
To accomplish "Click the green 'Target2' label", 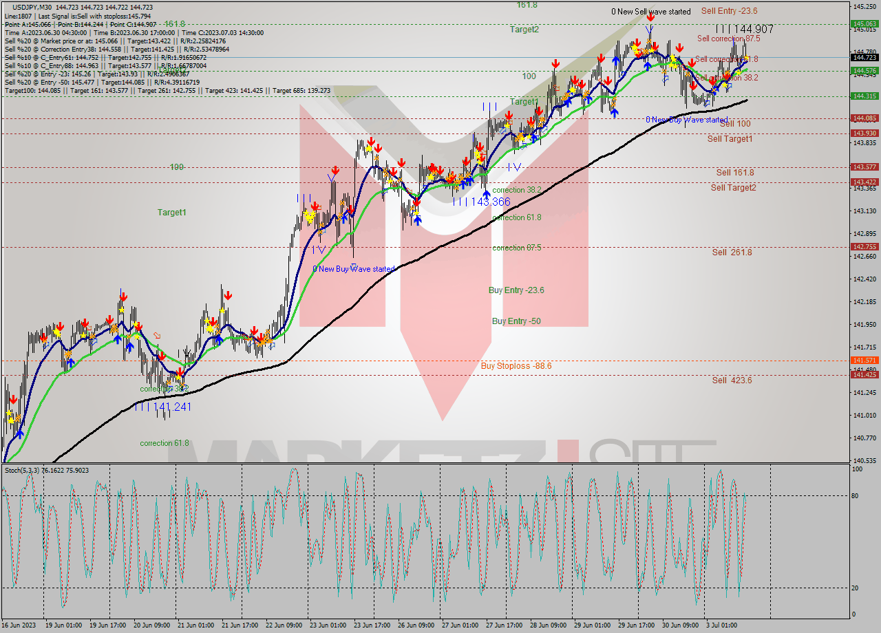I will point(524,30).
